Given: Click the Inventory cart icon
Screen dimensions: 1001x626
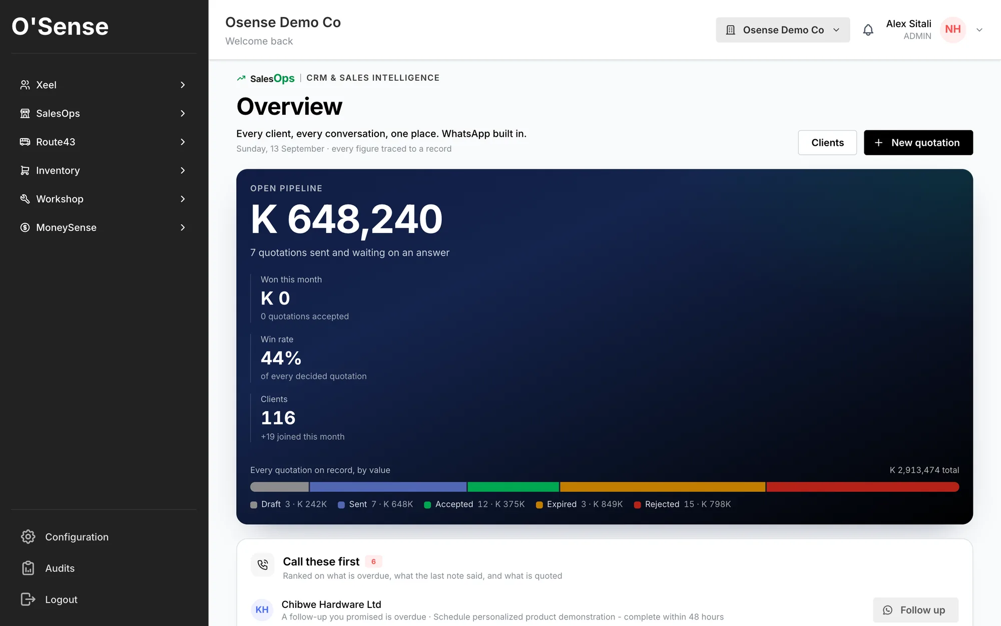Looking at the screenshot, I should coord(25,171).
